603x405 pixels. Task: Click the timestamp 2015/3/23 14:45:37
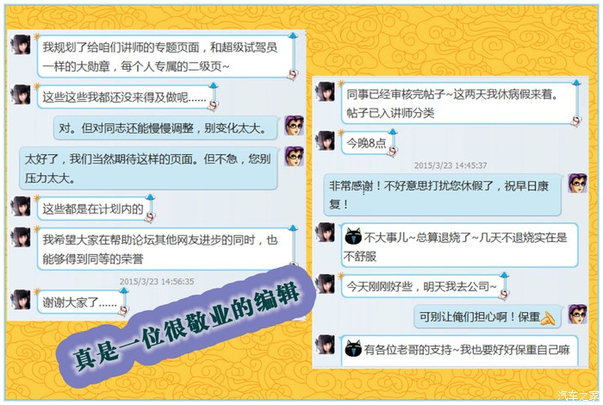tap(451, 165)
